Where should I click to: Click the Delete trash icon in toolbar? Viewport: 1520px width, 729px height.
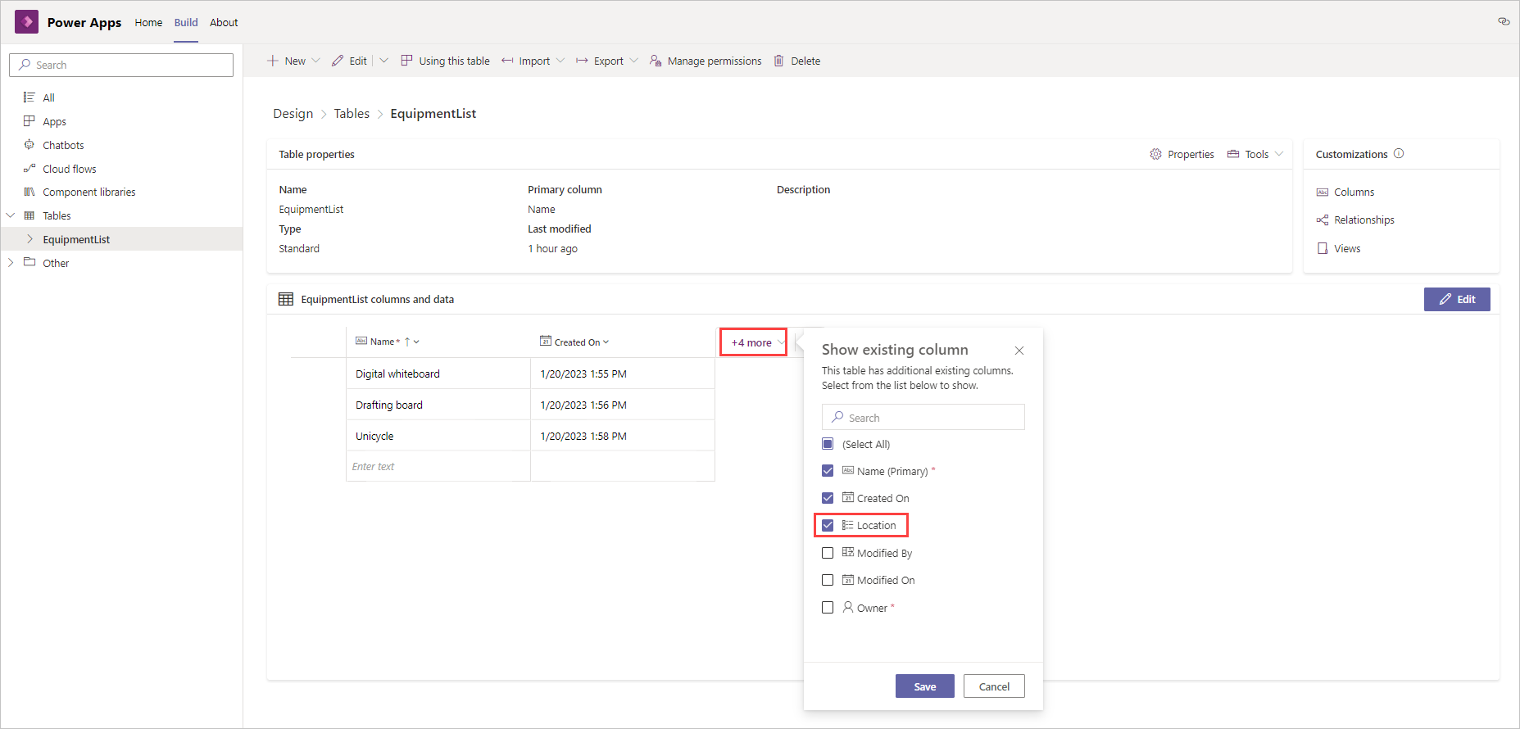(x=778, y=61)
